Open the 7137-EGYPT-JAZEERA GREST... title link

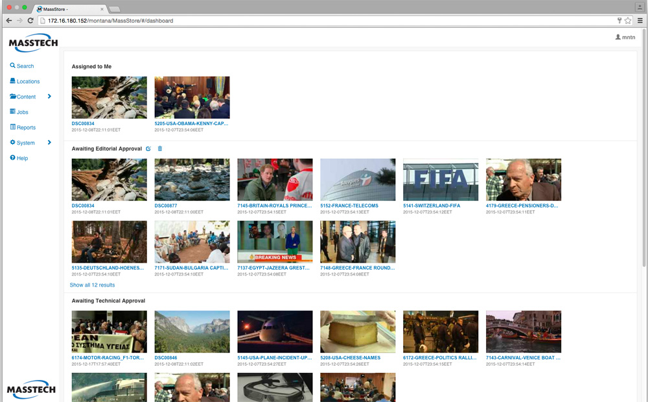[x=273, y=268]
